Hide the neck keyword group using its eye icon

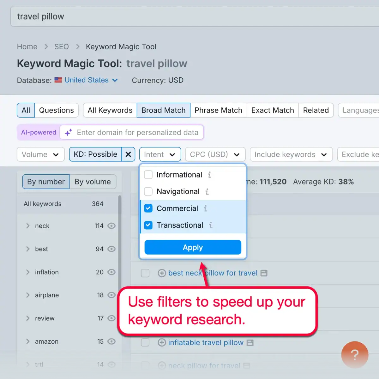point(111,226)
